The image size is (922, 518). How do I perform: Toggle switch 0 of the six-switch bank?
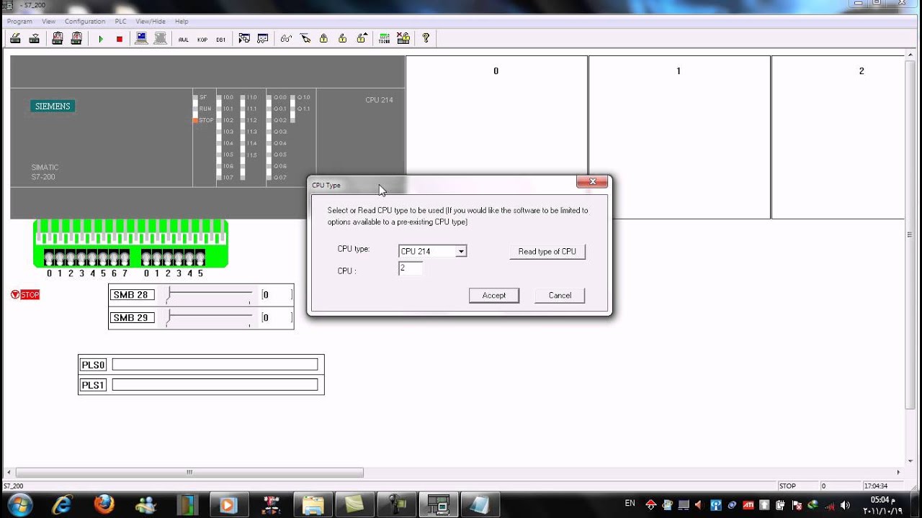click(x=146, y=258)
